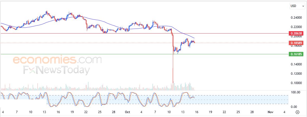Click the current price 0.18589 label
The width and height of the screenshot is (307, 117).
pyautogui.click(x=297, y=43)
